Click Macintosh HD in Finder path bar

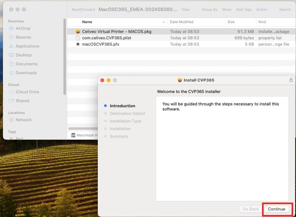tap(85, 135)
